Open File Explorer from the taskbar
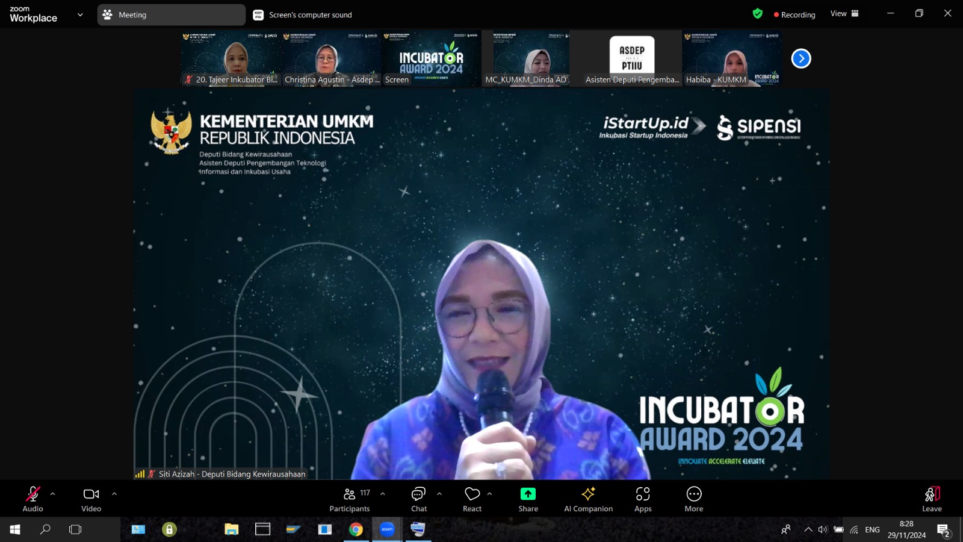The height and width of the screenshot is (542, 963). (x=232, y=529)
